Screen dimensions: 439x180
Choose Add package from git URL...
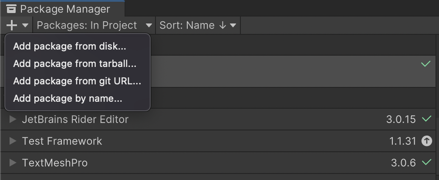point(78,81)
